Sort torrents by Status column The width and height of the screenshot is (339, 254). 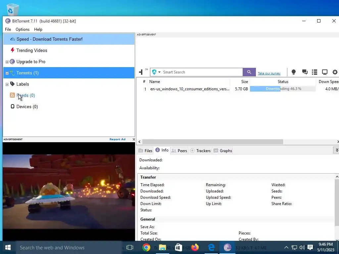point(283,82)
